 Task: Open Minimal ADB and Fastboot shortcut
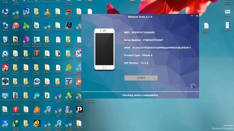37,41
